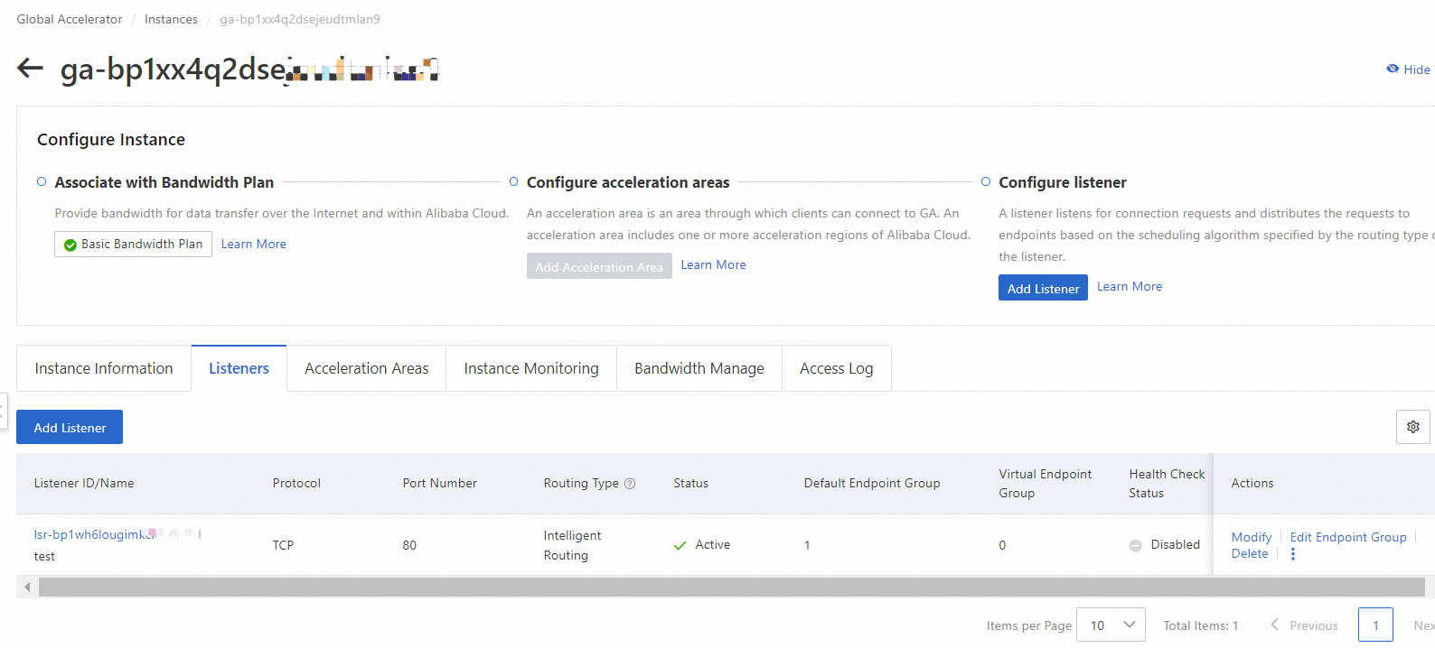
Task: Open the more actions vertical dots menu
Action: [x=1293, y=554]
